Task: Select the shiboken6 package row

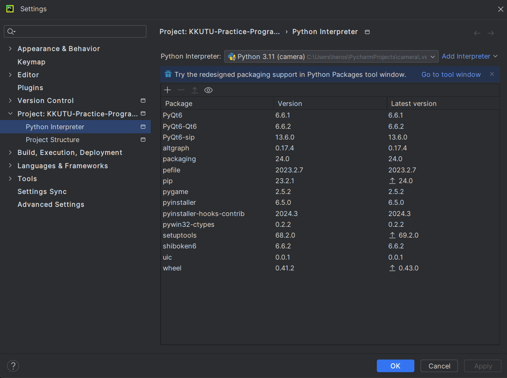Action: click(x=330, y=246)
